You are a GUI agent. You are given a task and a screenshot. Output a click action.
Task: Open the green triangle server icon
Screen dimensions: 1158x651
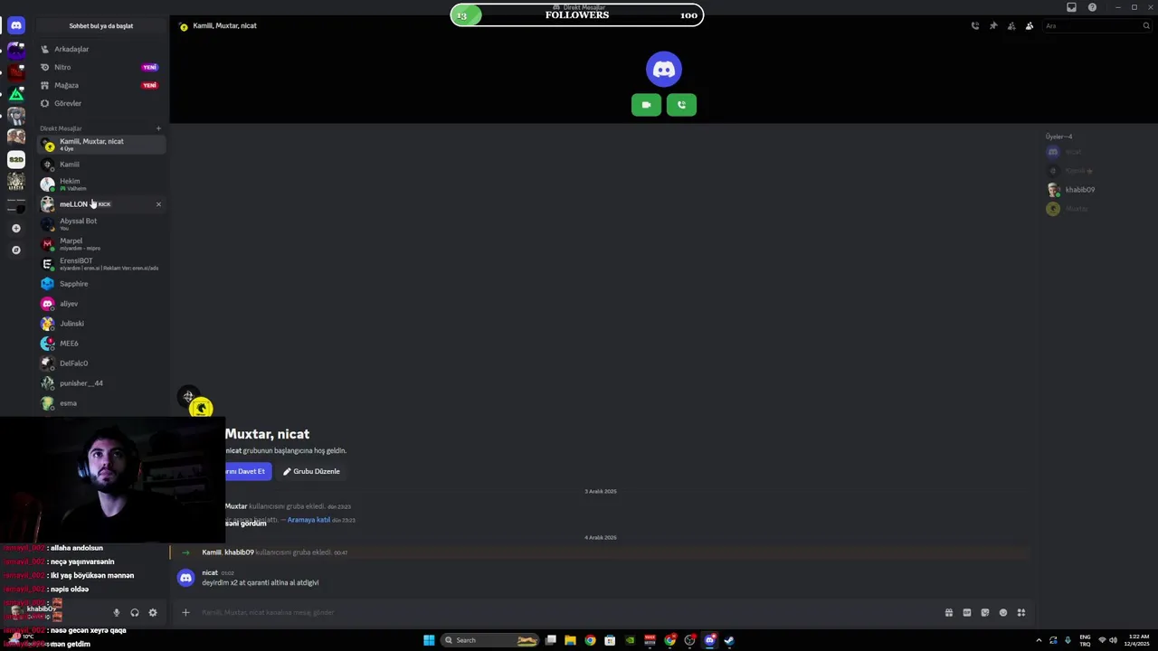point(16,94)
